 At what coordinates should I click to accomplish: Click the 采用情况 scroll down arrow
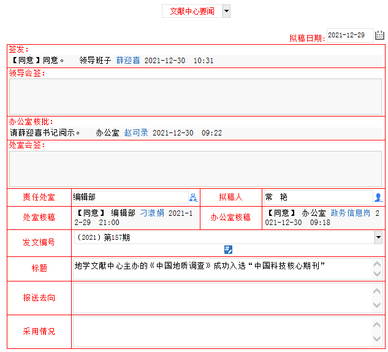tap(377, 339)
